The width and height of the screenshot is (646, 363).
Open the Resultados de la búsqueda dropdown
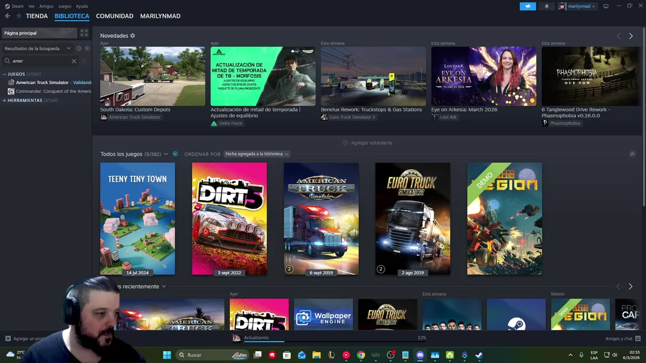tap(38, 48)
